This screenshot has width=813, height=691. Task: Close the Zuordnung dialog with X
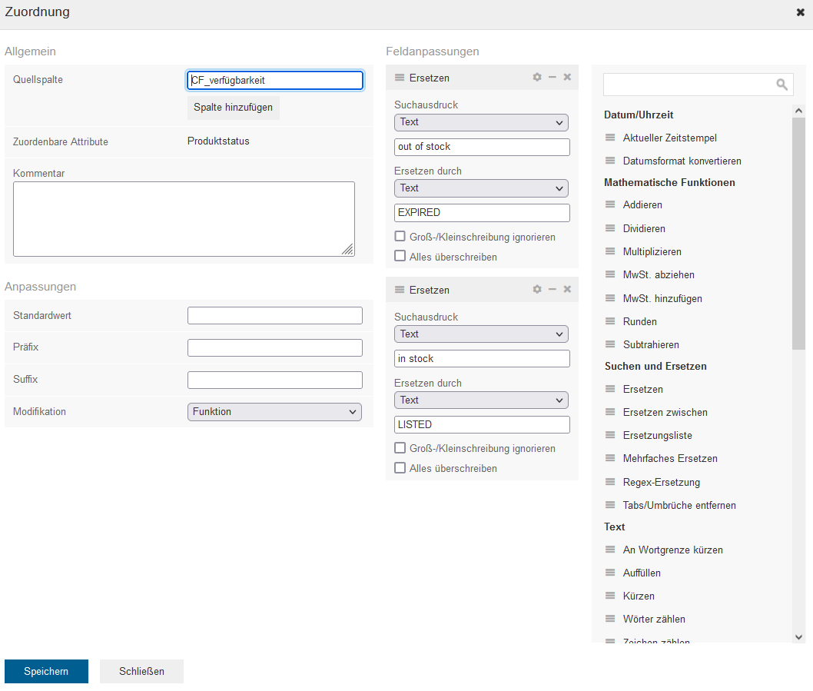(801, 12)
